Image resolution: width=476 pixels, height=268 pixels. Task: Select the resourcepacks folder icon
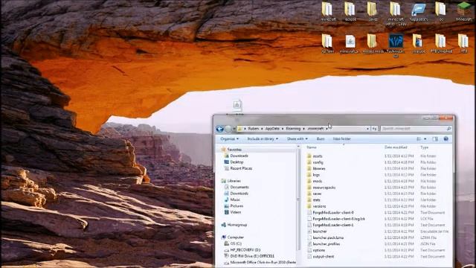click(x=309, y=188)
